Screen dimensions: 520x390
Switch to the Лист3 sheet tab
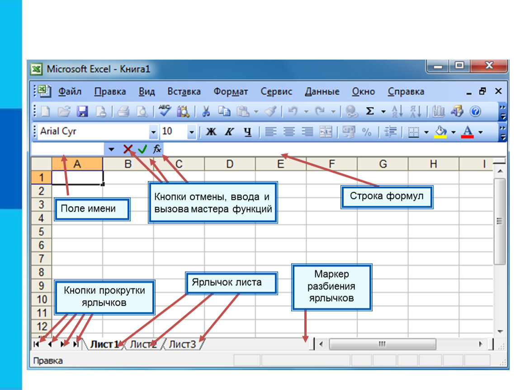pos(182,344)
